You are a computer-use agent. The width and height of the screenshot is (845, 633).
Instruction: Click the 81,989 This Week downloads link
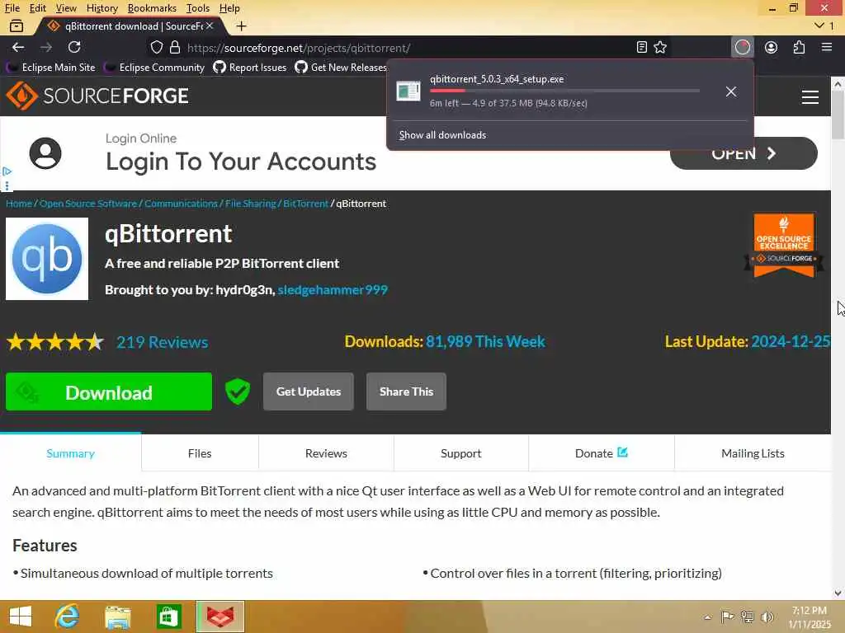point(485,341)
